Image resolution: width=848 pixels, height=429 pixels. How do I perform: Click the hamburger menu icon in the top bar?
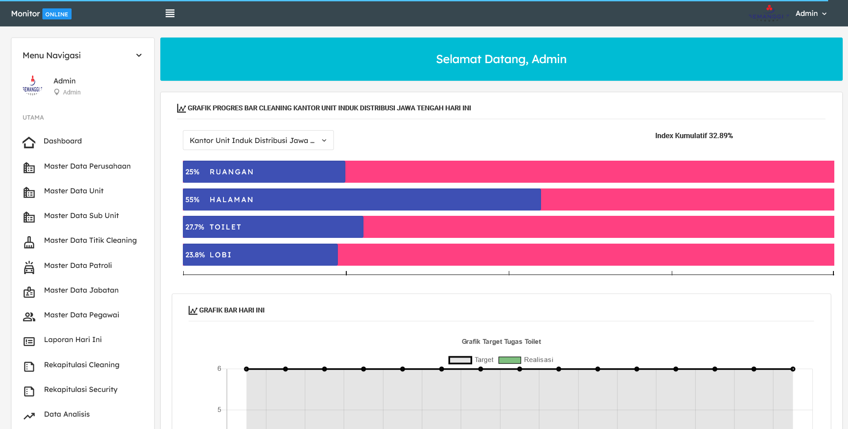click(170, 13)
